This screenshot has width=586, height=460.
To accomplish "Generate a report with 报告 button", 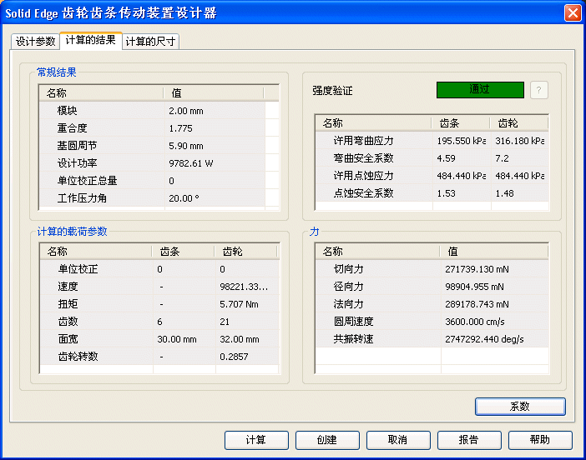I will coord(469,440).
